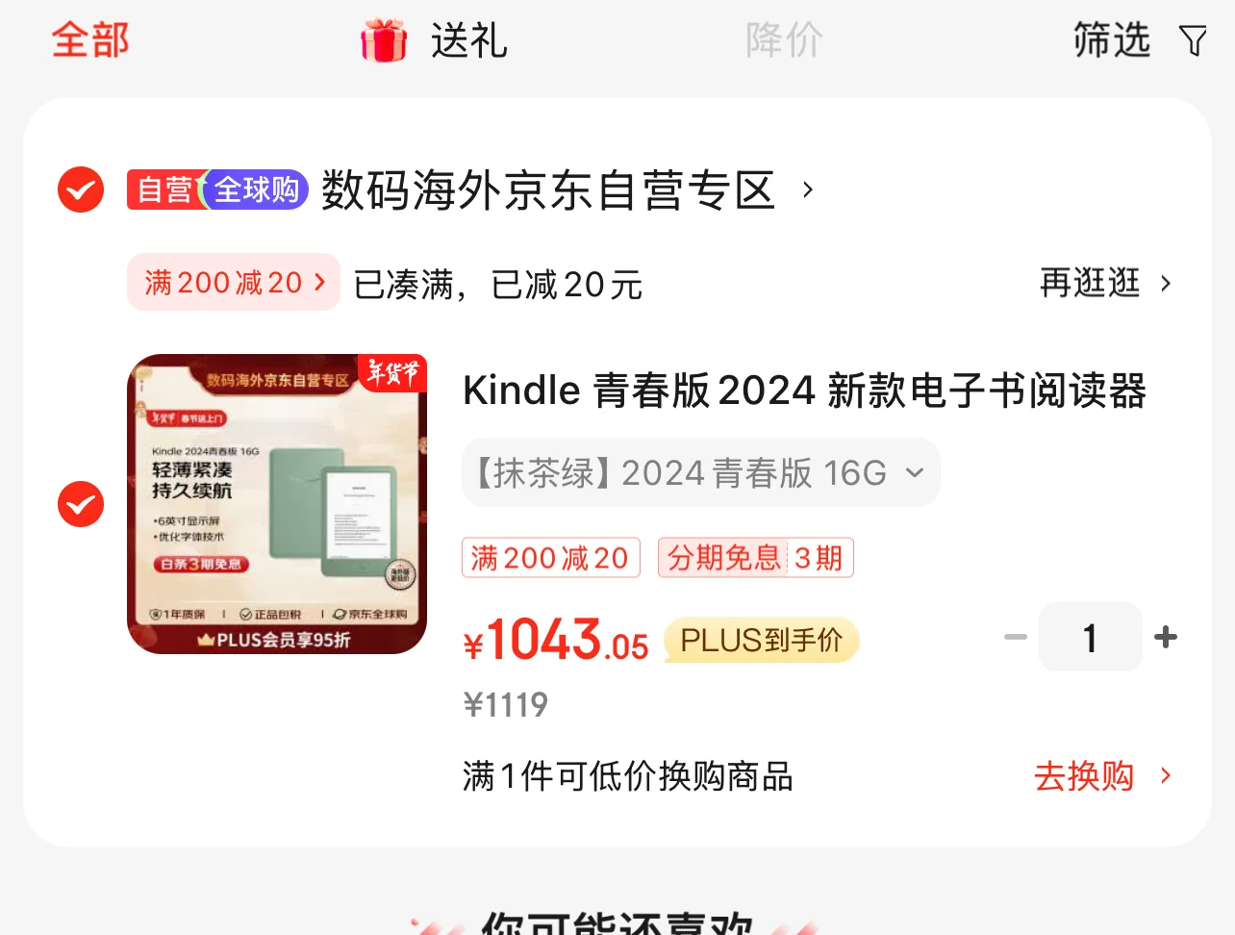This screenshot has width=1235, height=935.
Task: Tap the 筛选 filter funnel icon
Action: pos(1193,40)
